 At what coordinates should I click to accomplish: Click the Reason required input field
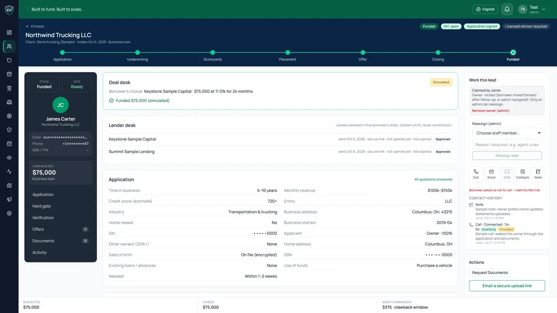tap(507, 145)
